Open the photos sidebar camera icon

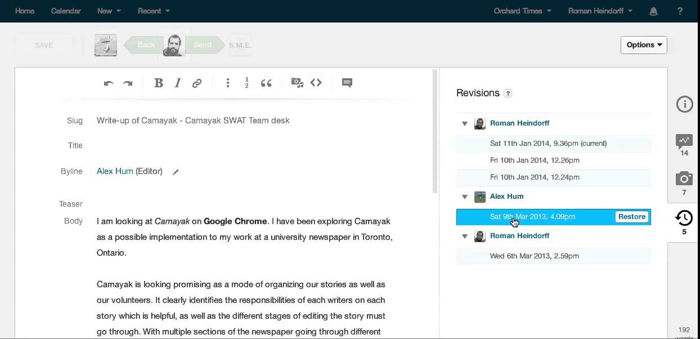684,180
